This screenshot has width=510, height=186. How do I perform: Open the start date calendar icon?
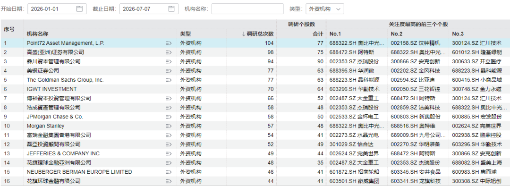pyautogui.click(x=79, y=9)
